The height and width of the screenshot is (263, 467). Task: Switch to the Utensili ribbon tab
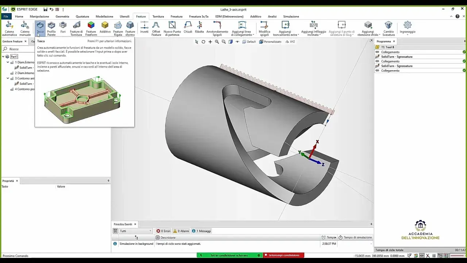(x=125, y=16)
